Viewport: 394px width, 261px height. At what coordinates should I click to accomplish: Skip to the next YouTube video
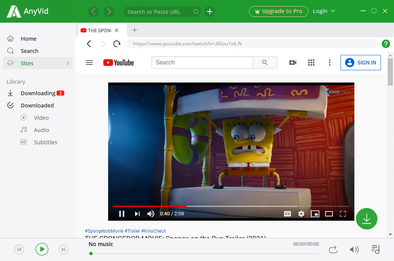click(x=137, y=214)
